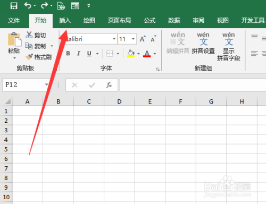This screenshot has height=204, width=266.
Task: Click the Undo arrow icon
Action: coord(28,6)
